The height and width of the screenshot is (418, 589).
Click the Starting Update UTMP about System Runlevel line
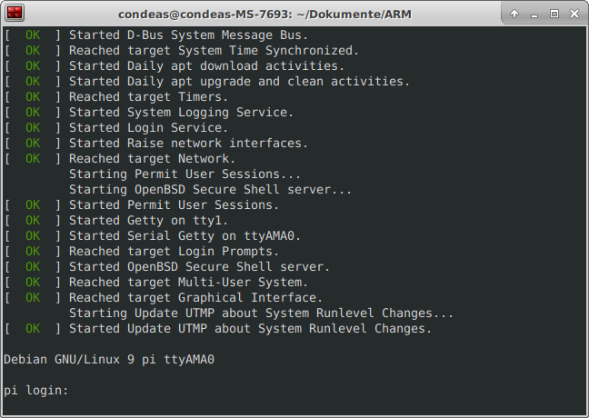tap(261, 313)
